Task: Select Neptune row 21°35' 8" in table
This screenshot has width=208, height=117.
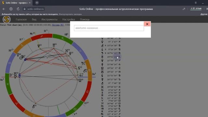Action: point(111,61)
